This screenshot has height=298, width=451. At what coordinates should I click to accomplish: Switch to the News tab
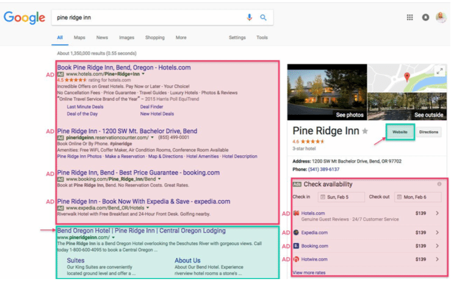[x=102, y=37]
